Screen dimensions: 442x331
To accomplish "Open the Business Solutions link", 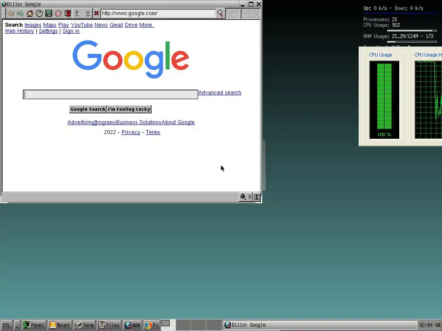I will pos(139,122).
